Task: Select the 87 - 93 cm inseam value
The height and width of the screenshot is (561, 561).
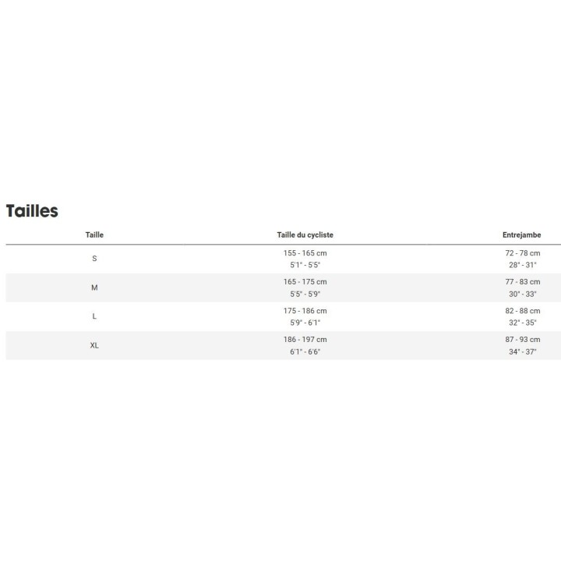Action: click(522, 340)
